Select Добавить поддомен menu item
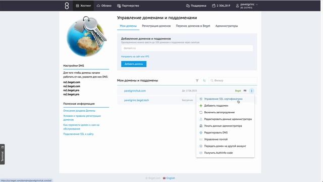This screenshot has width=323, height=182. tap(225, 106)
